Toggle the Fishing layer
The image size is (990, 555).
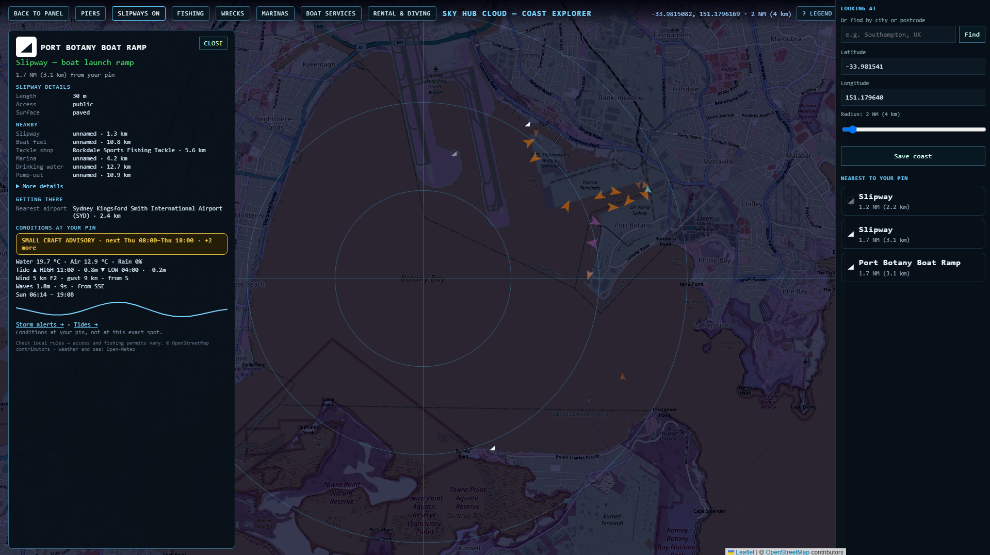tap(190, 13)
